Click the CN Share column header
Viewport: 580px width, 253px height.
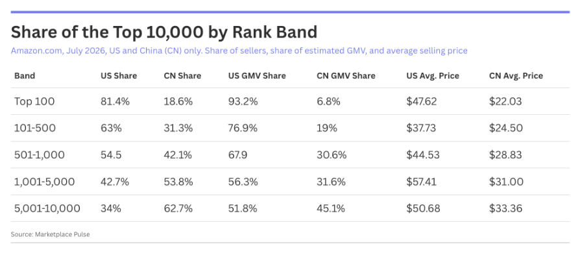pos(182,76)
